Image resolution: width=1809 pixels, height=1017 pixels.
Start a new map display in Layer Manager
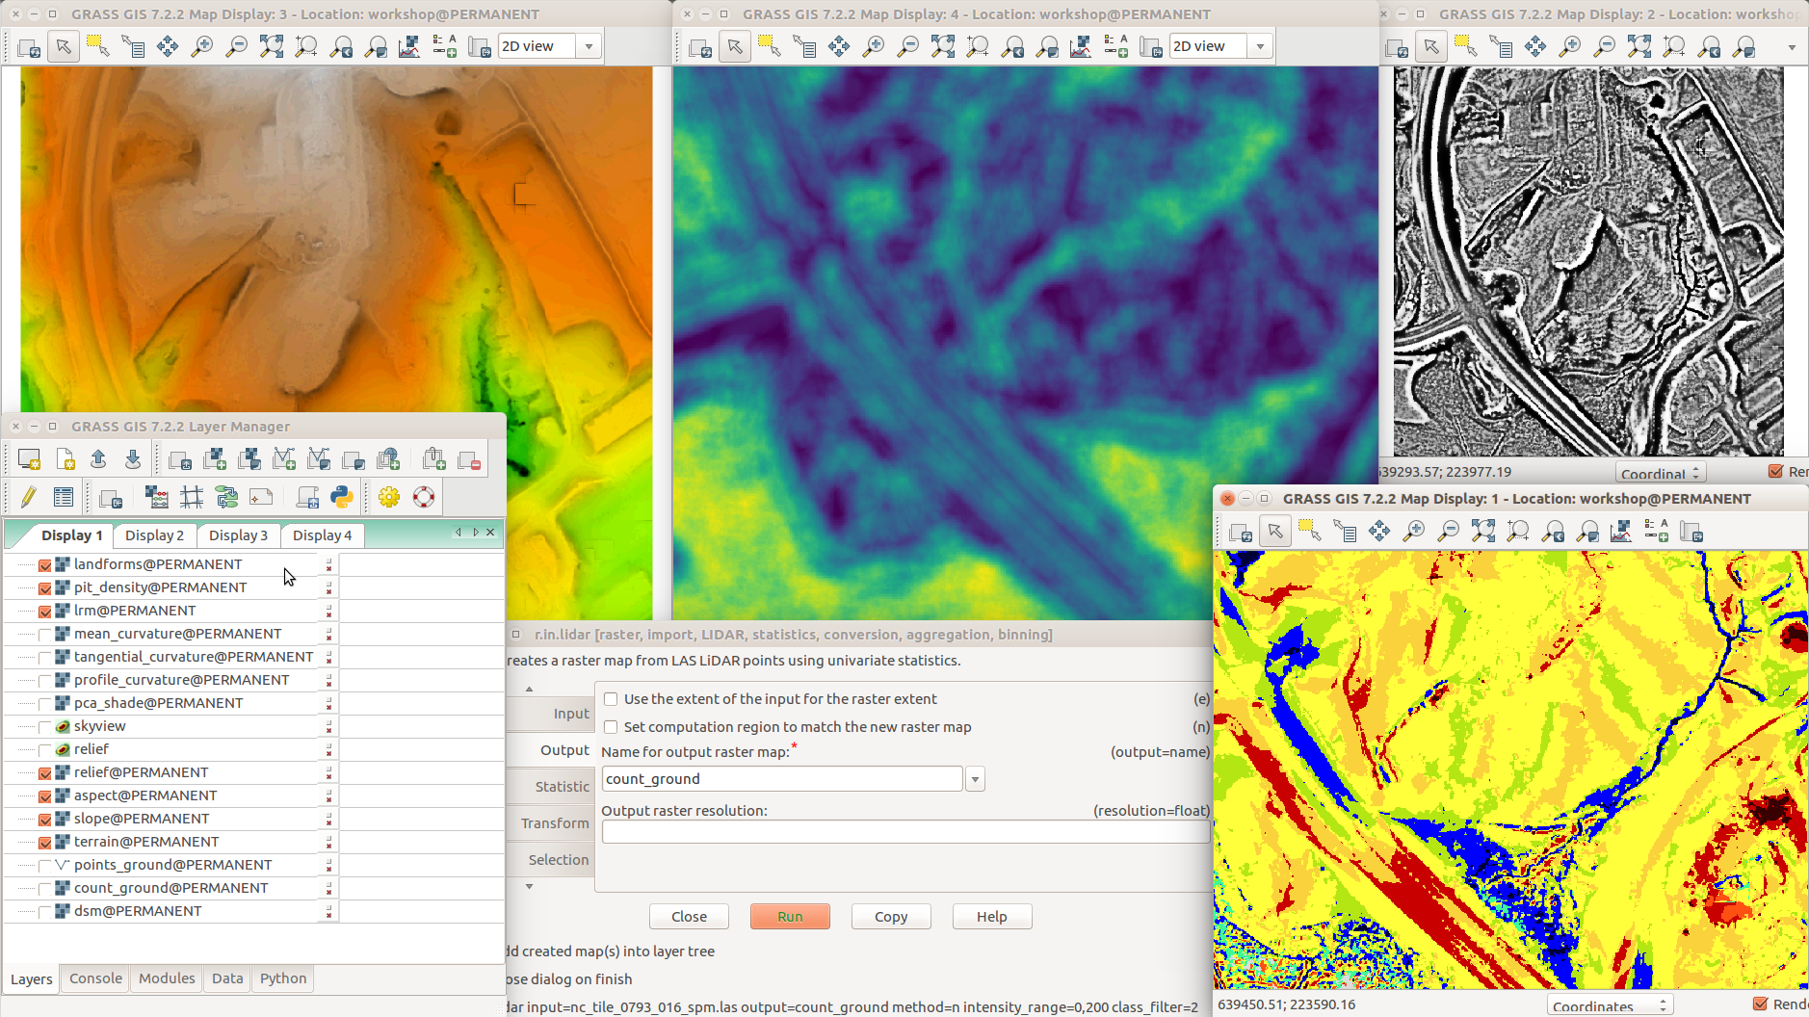coord(29,459)
